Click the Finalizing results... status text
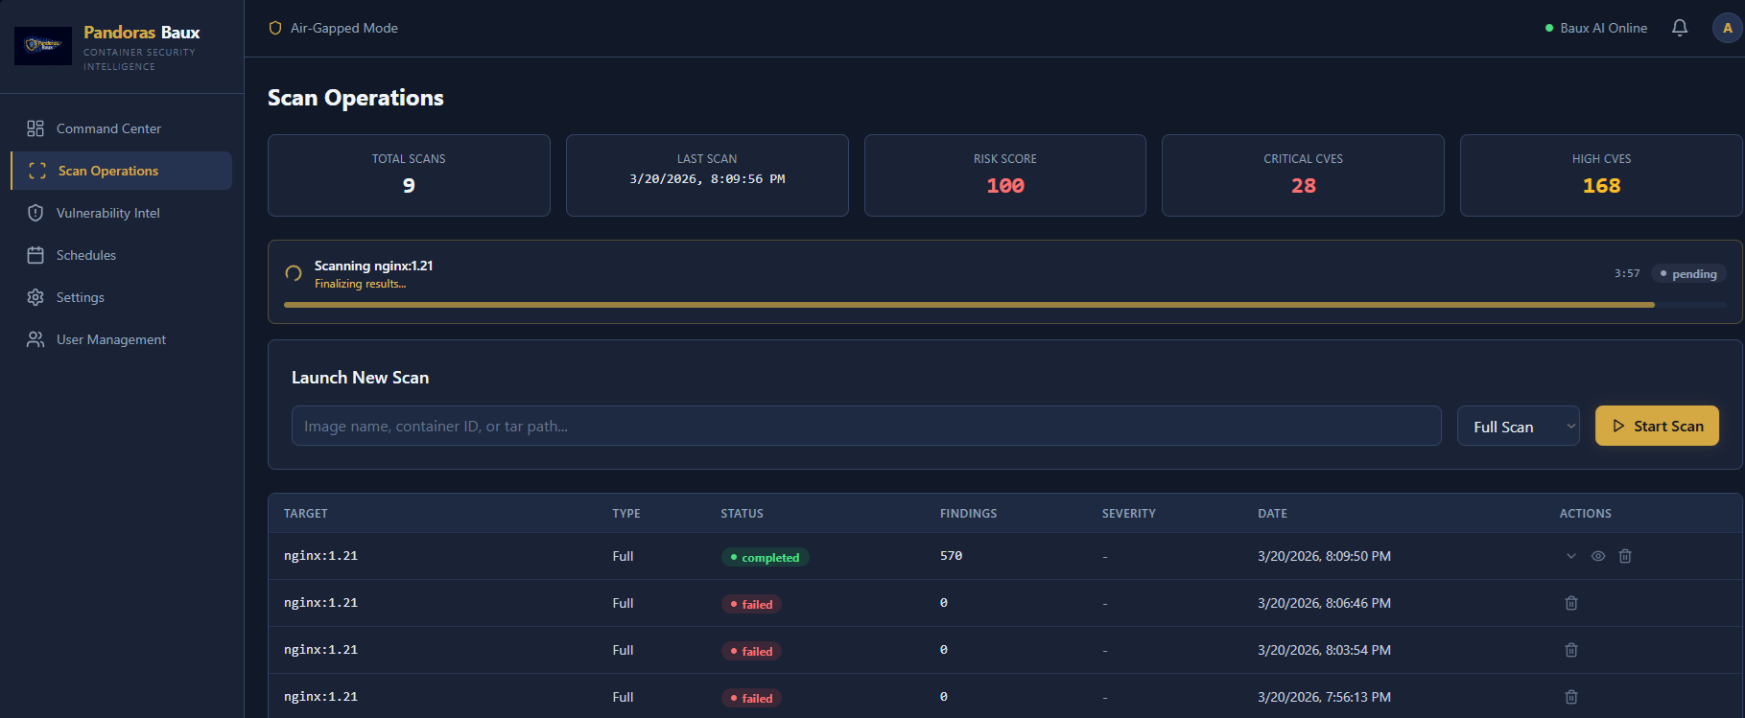Image resolution: width=1745 pixels, height=718 pixels. coord(361,284)
